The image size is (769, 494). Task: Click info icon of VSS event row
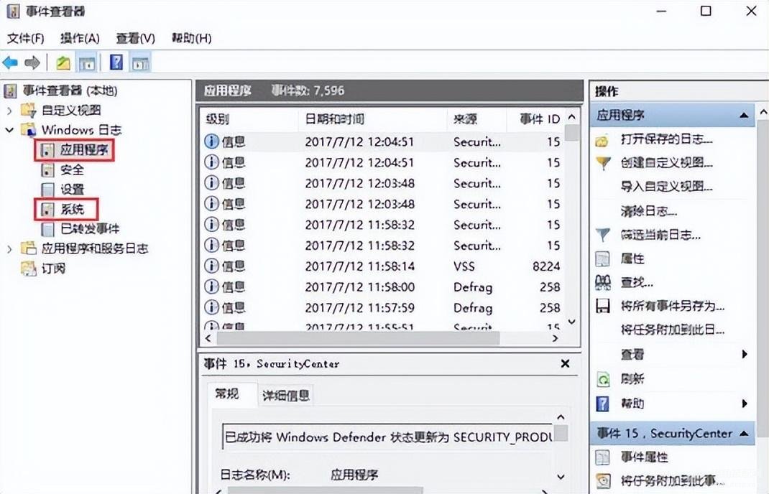pyautogui.click(x=211, y=266)
